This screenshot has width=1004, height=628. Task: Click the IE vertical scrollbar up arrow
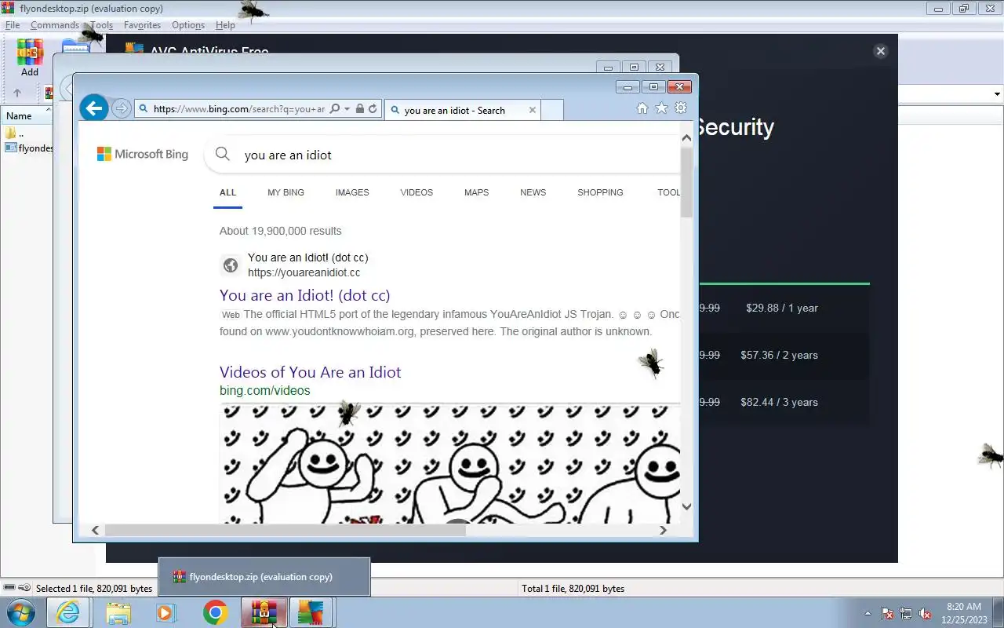coord(686,137)
